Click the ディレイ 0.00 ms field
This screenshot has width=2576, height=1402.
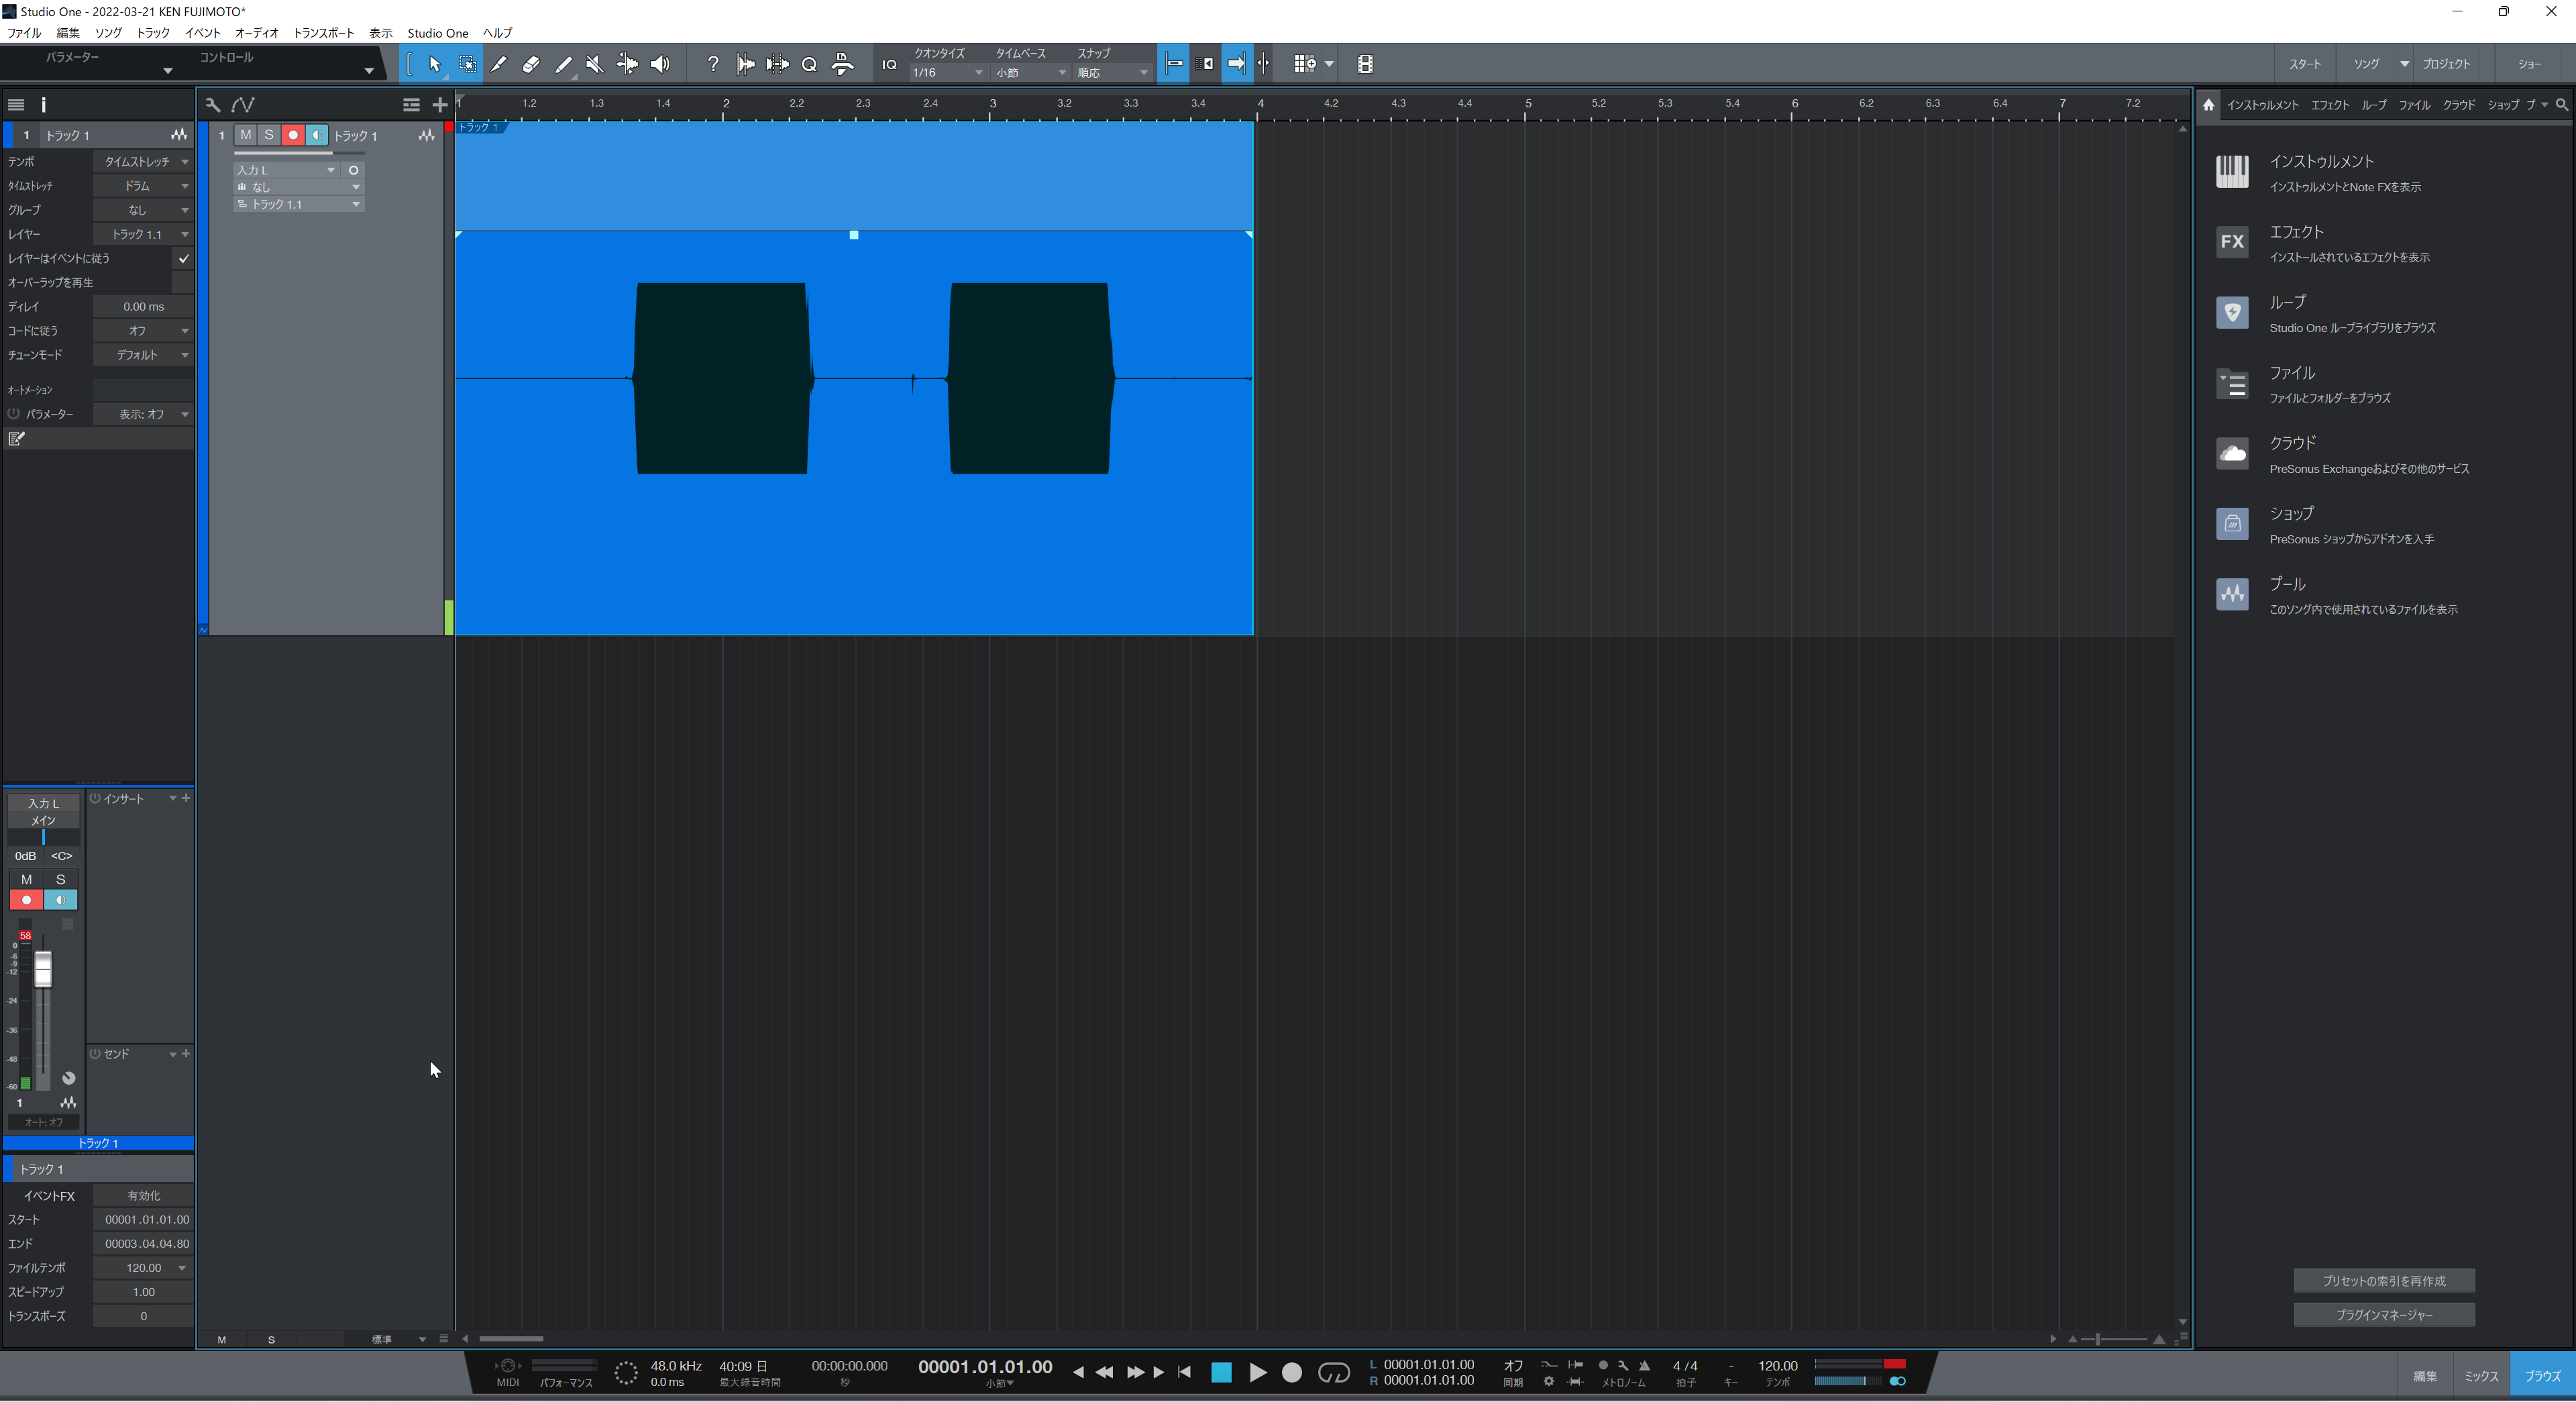pos(143,306)
